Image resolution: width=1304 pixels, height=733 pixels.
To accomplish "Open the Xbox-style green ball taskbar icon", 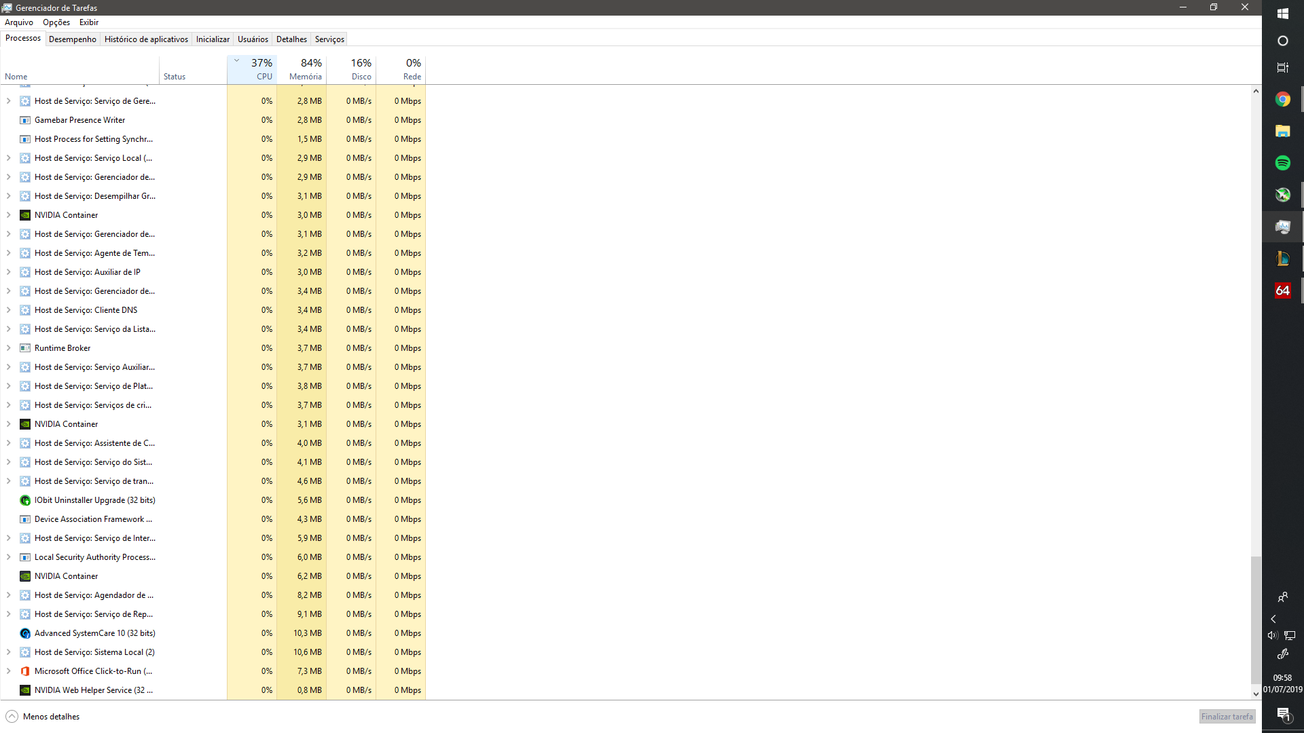I will [x=1282, y=195].
